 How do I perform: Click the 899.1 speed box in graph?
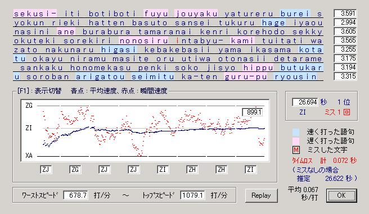tap(253, 112)
